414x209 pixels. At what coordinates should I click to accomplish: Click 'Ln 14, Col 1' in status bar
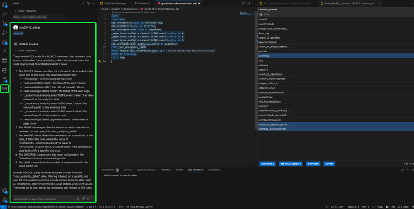(x=337, y=207)
